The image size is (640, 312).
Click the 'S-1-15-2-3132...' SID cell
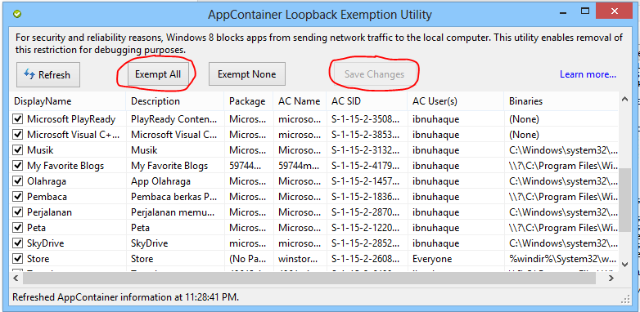(x=365, y=150)
